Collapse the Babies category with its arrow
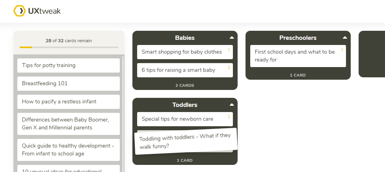The image size is (385, 172). (232, 37)
